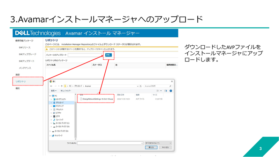Click the 3D オブジェクト folder icon
The height and width of the screenshot is (157, 279).
54,99
